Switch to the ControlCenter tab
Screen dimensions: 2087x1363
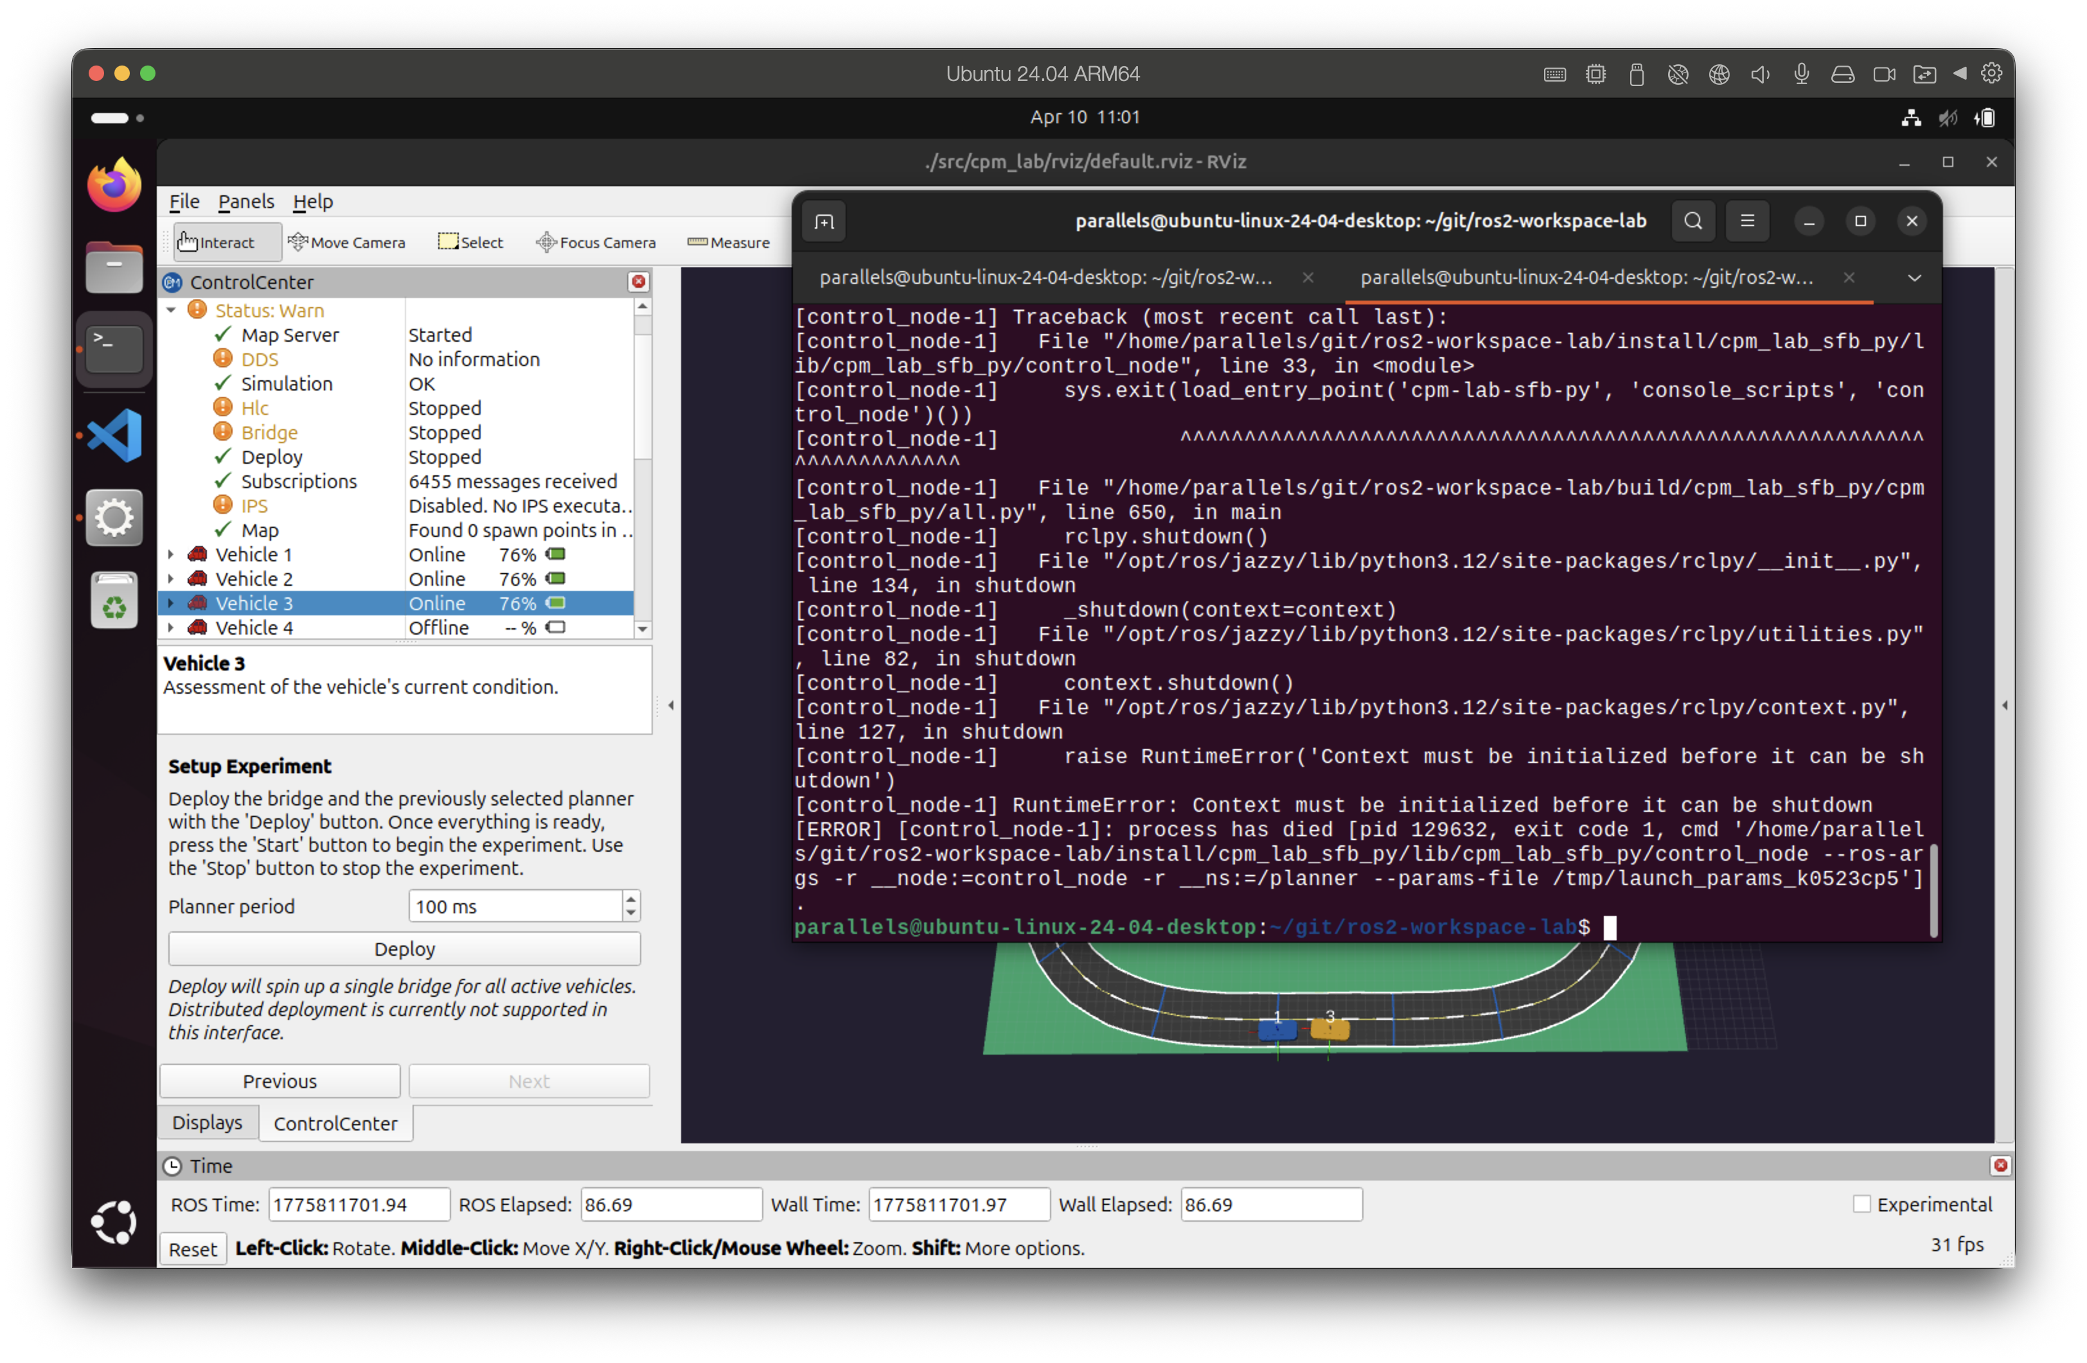tap(336, 1125)
